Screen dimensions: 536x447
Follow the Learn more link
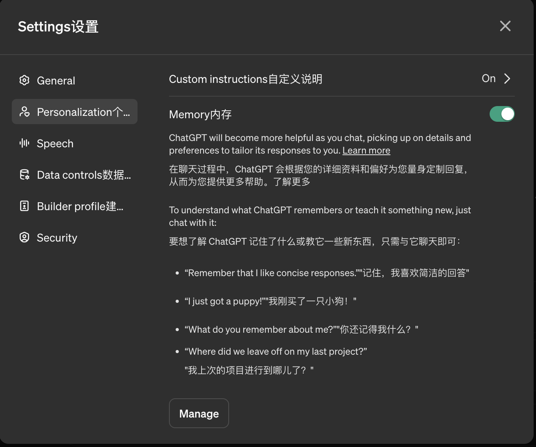click(x=366, y=150)
